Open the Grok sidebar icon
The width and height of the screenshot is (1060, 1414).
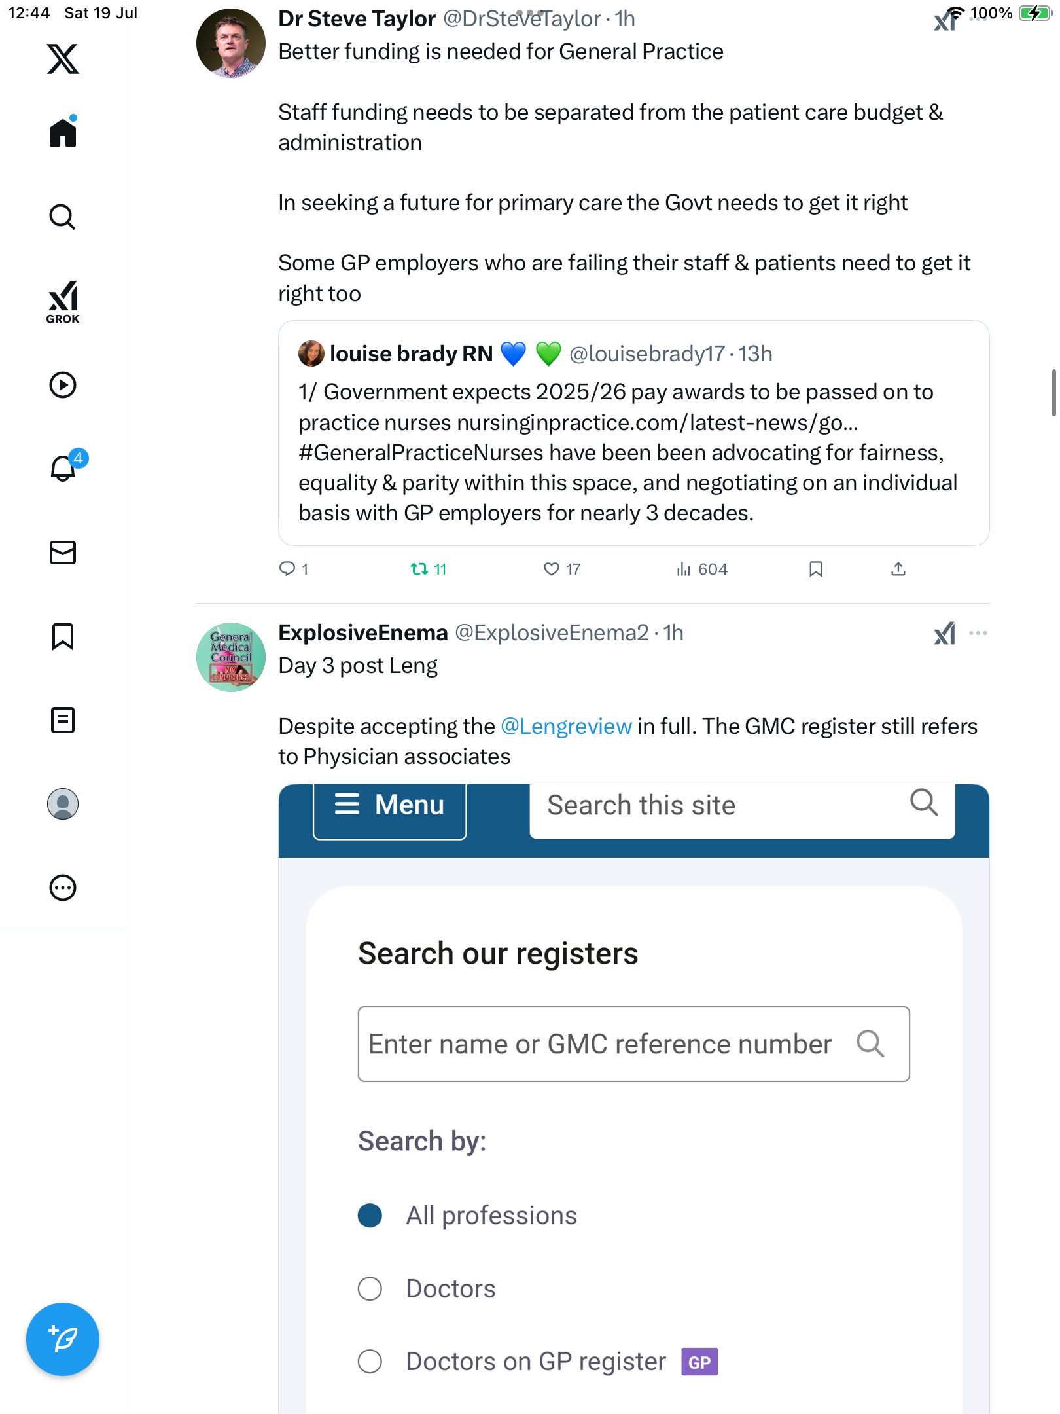pyautogui.click(x=63, y=302)
